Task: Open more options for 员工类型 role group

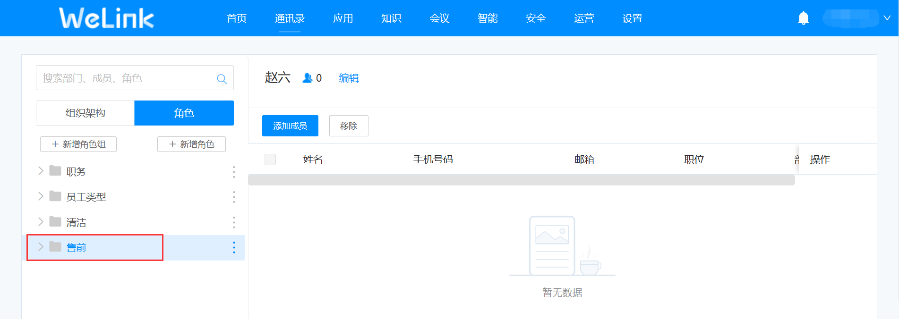Action: tap(234, 197)
